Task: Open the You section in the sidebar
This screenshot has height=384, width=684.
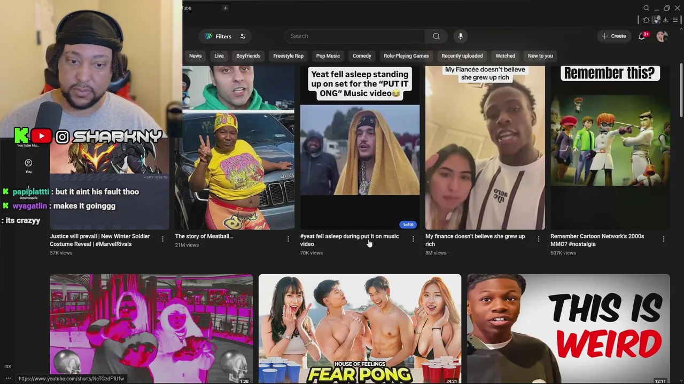Action: pos(28,166)
